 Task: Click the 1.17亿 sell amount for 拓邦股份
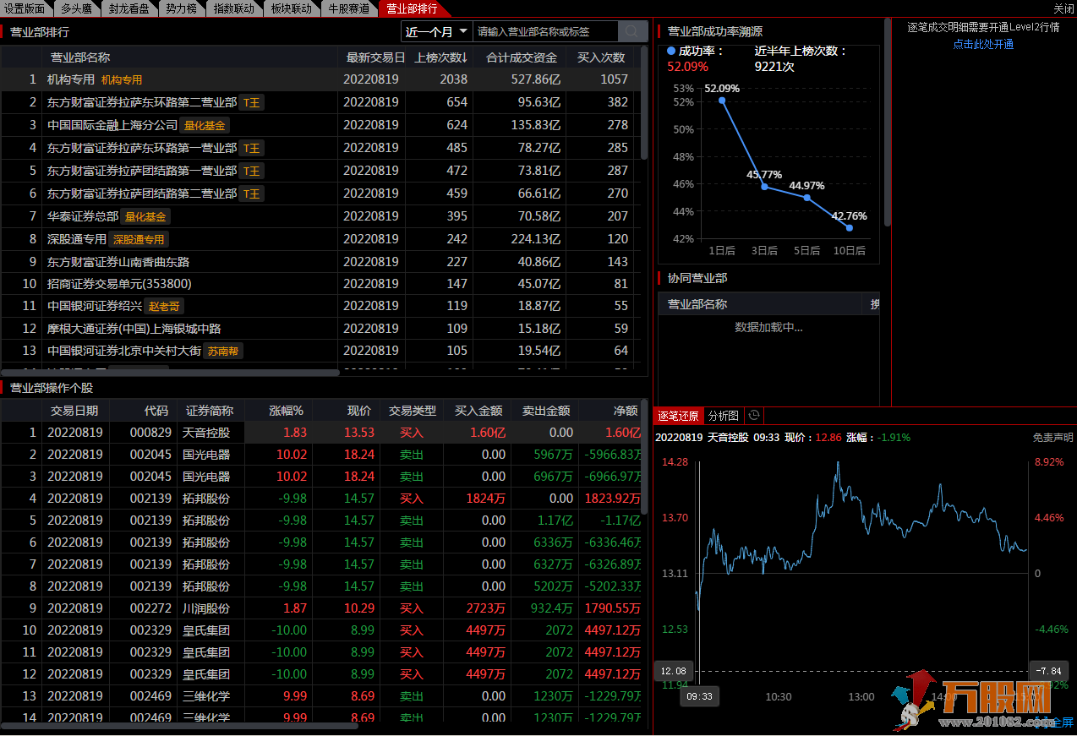pyautogui.click(x=556, y=521)
